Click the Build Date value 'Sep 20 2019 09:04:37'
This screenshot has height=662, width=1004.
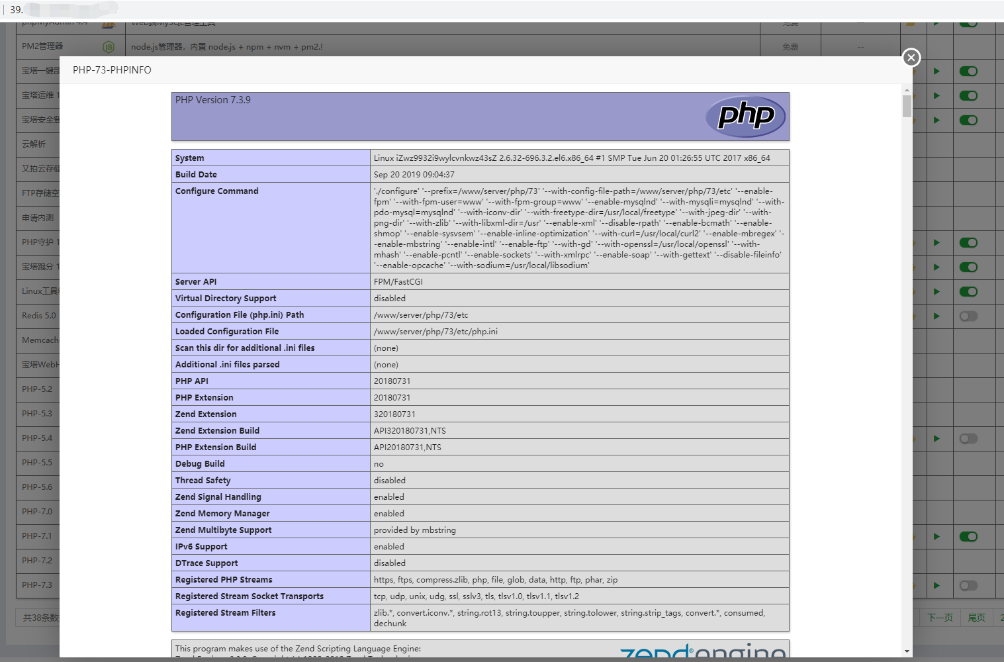(414, 175)
